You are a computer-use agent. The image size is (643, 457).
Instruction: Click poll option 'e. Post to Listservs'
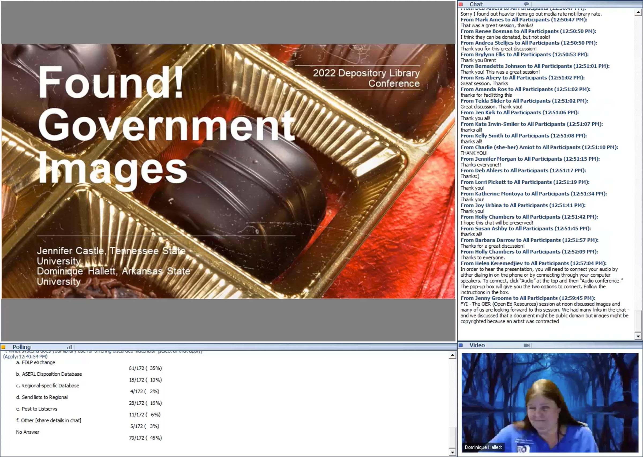tap(37, 409)
